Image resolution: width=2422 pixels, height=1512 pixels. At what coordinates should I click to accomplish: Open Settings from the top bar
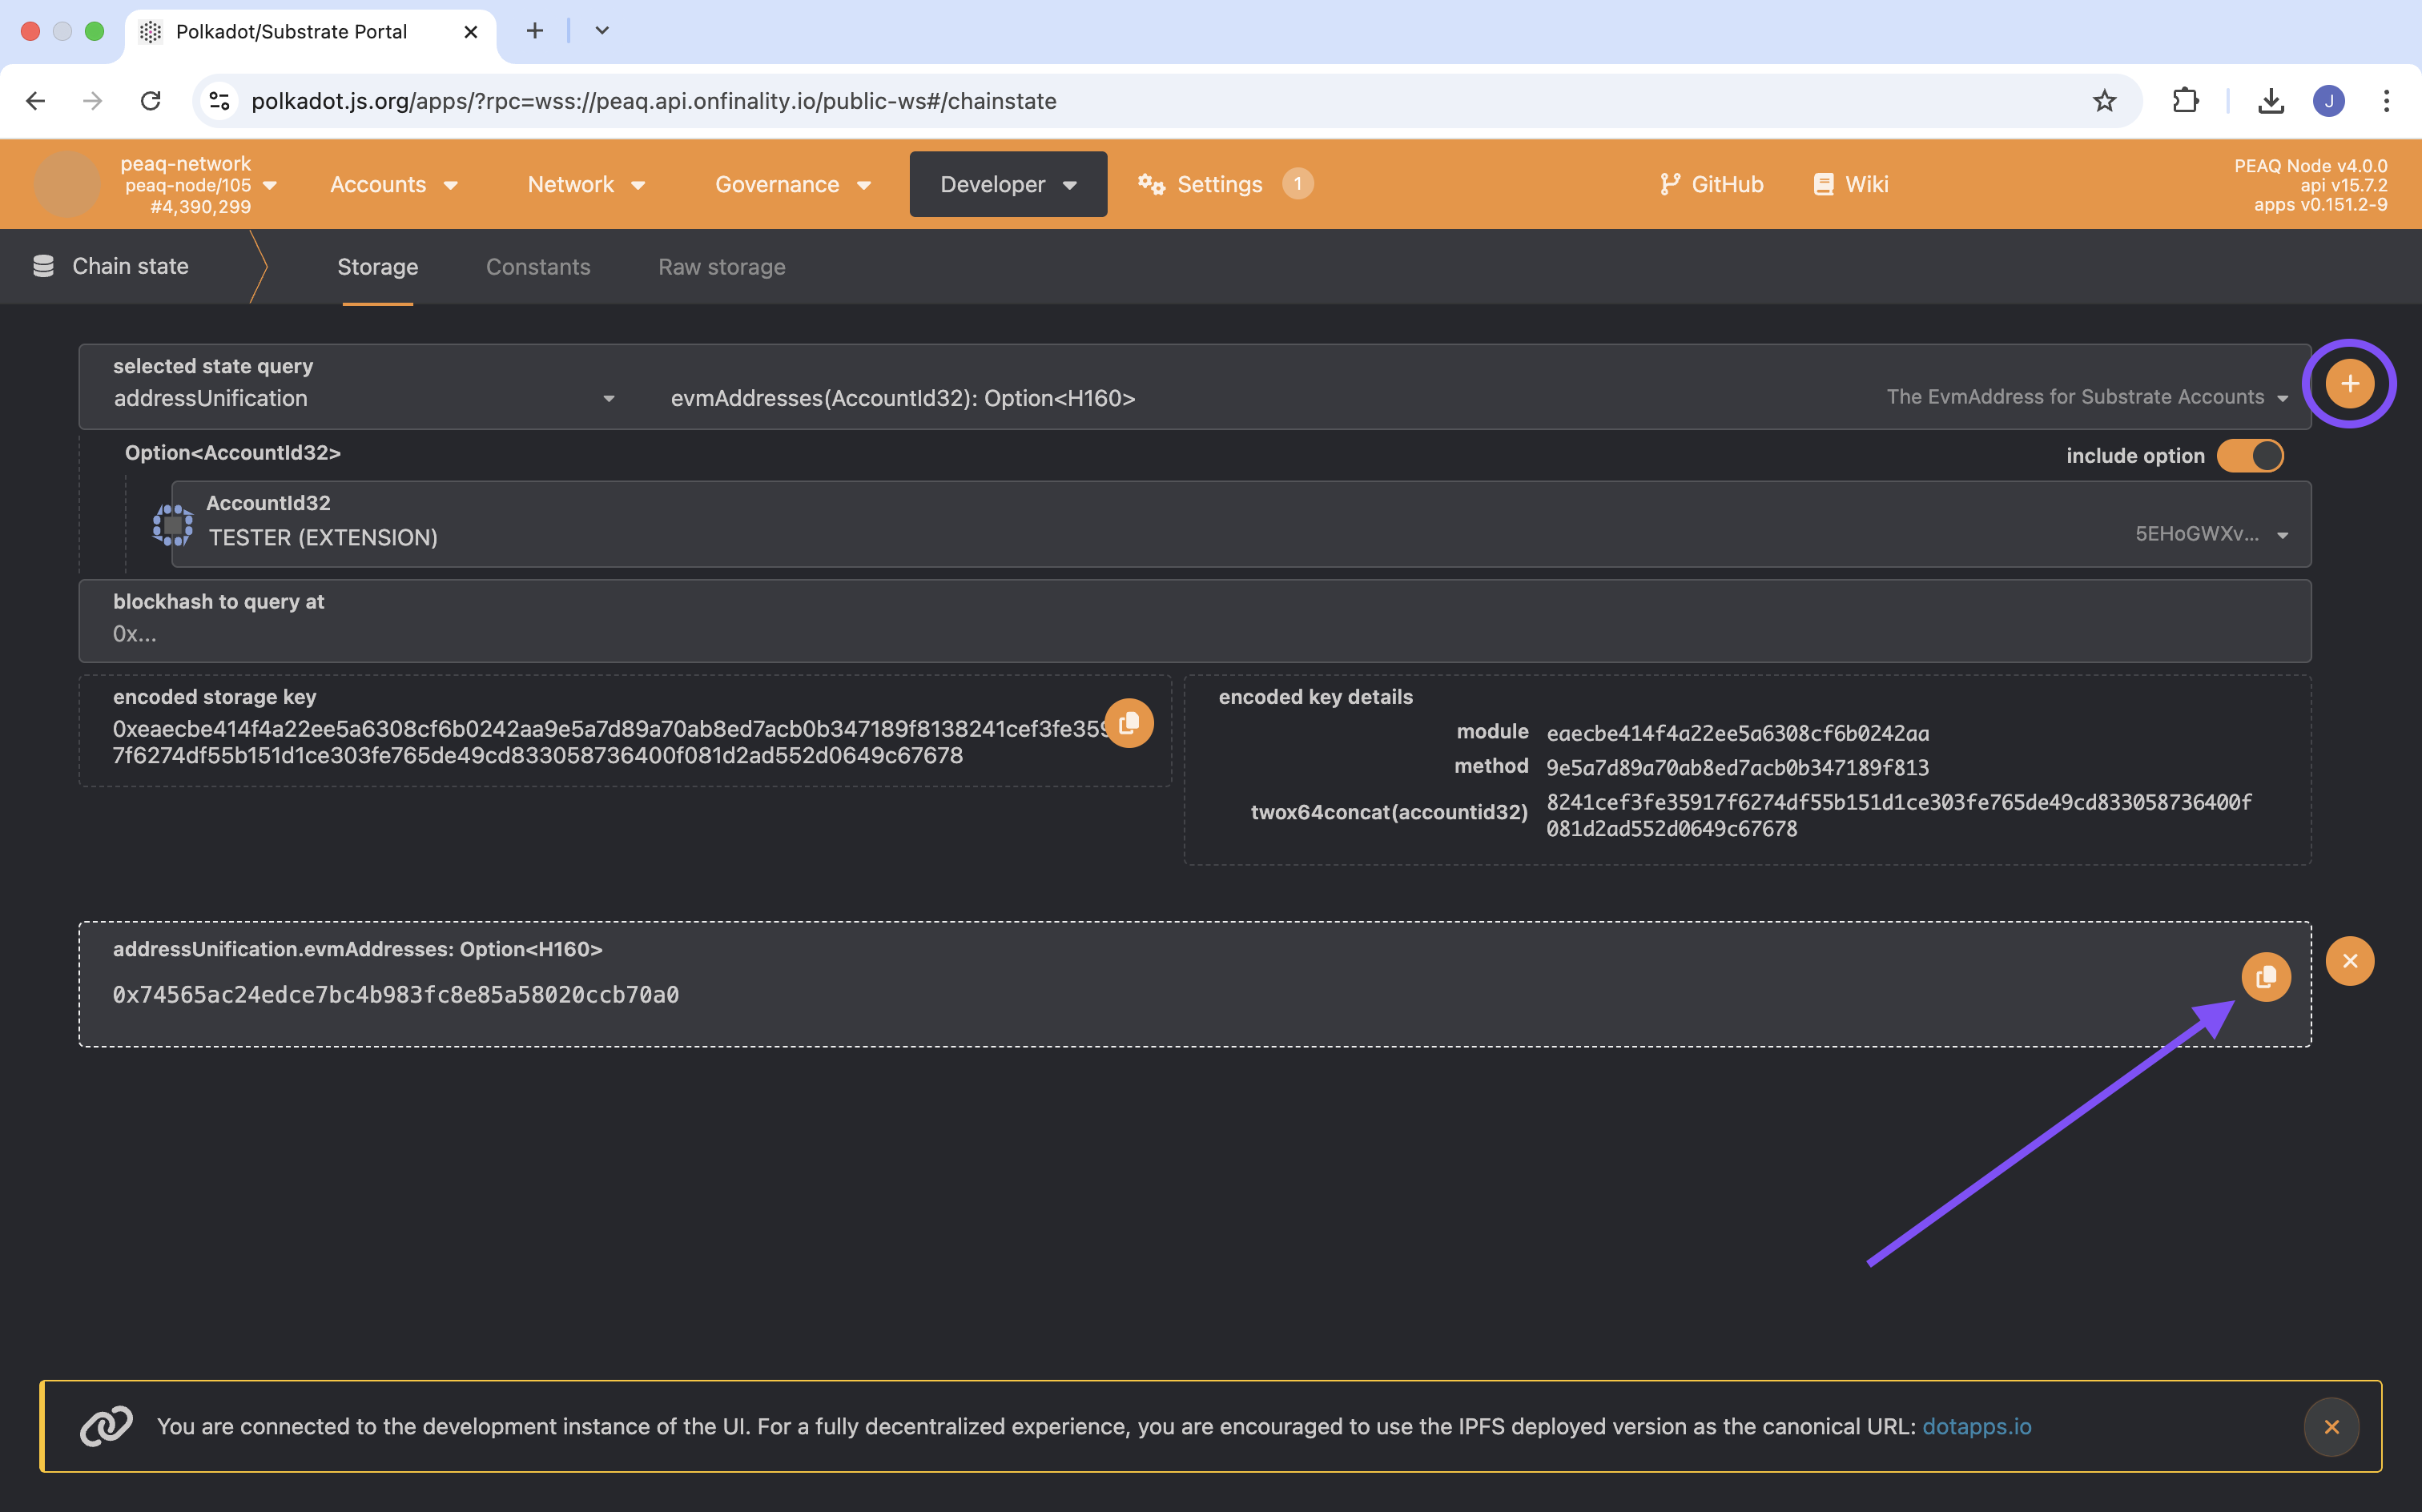pos(1219,184)
